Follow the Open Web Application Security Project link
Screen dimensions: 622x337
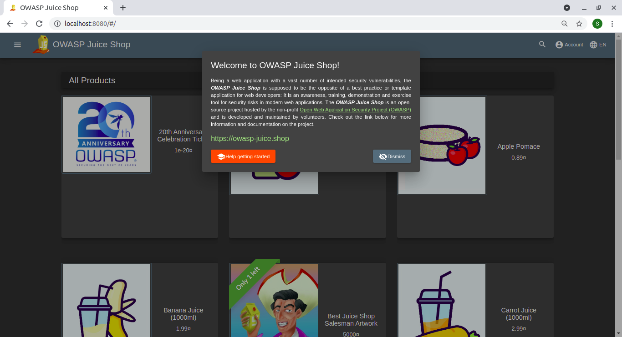(355, 110)
